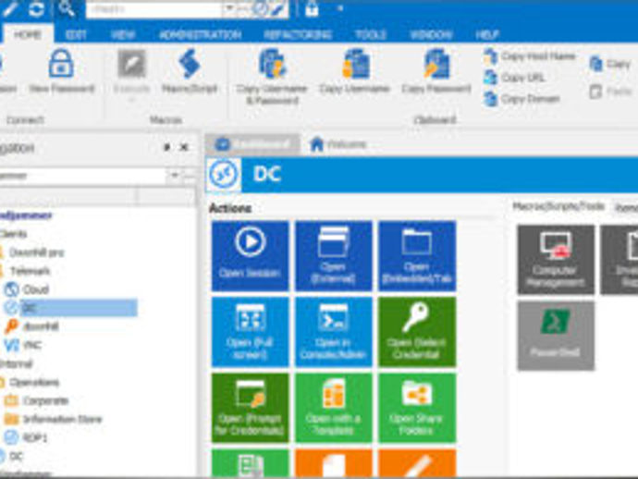Switch to the Dashboard tab

tap(252, 144)
